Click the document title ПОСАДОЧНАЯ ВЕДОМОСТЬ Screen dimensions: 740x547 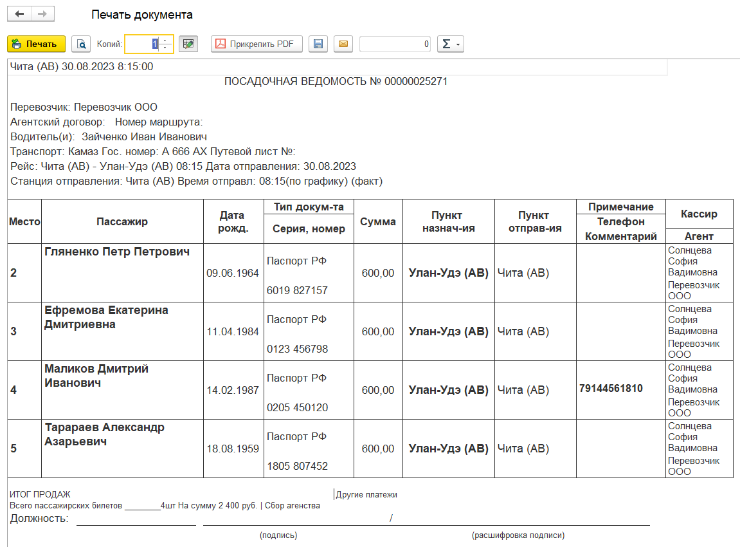(x=336, y=82)
